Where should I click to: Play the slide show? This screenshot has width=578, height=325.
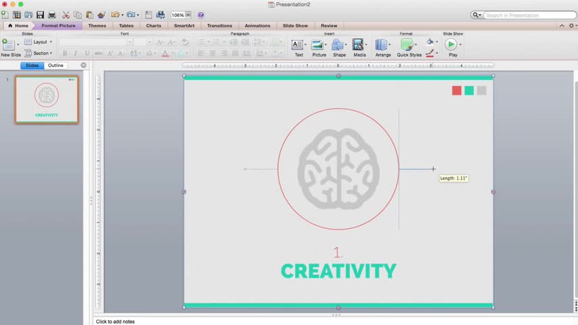(x=451, y=45)
